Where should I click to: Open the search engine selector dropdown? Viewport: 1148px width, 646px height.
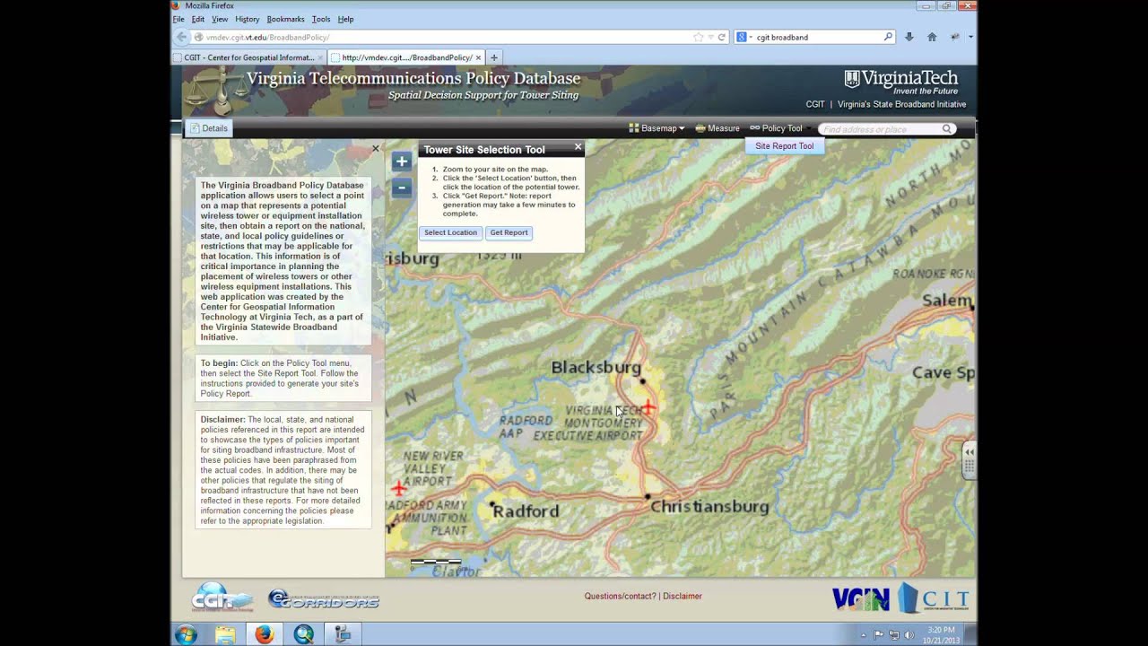[744, 38]
